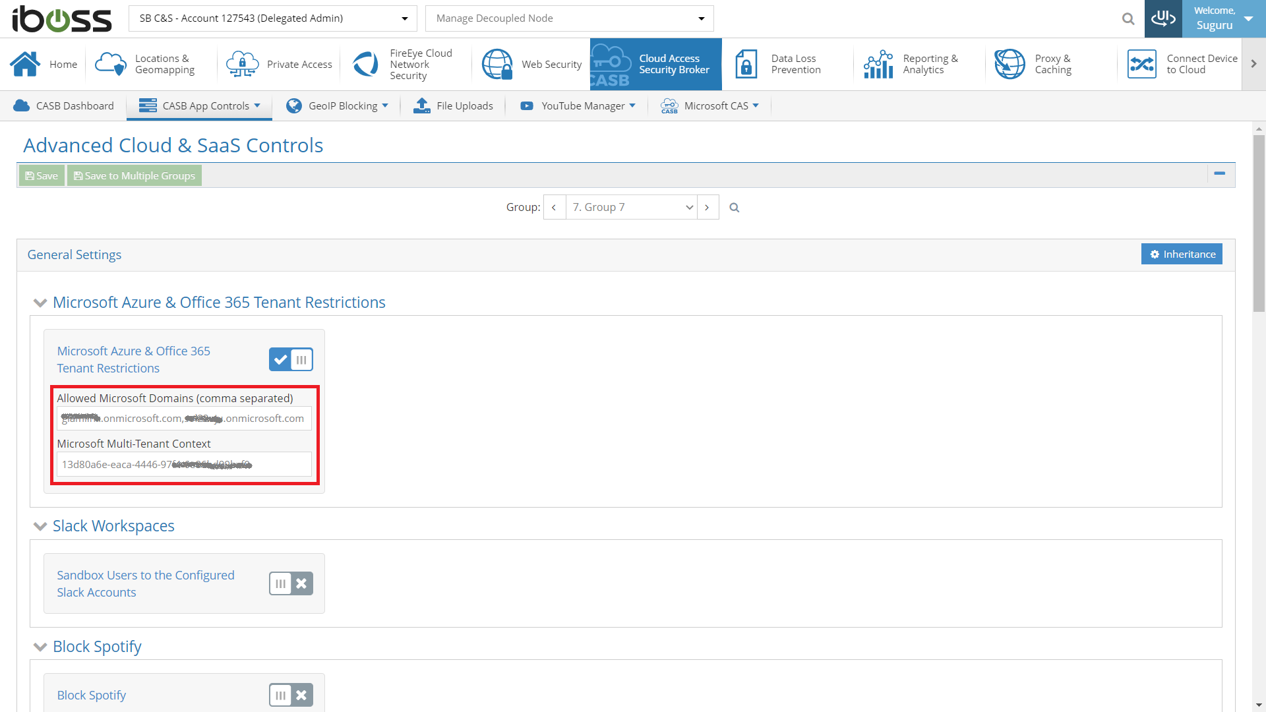Open the SB C&S account dropdown
The height and width of the screenshot is (712, 1266).
click(273, 18)
